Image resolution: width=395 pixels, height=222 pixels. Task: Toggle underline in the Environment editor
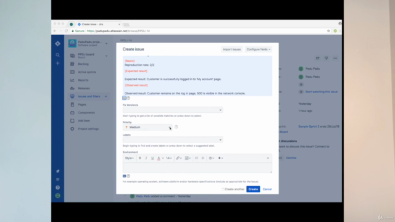[x=152, y=158]
